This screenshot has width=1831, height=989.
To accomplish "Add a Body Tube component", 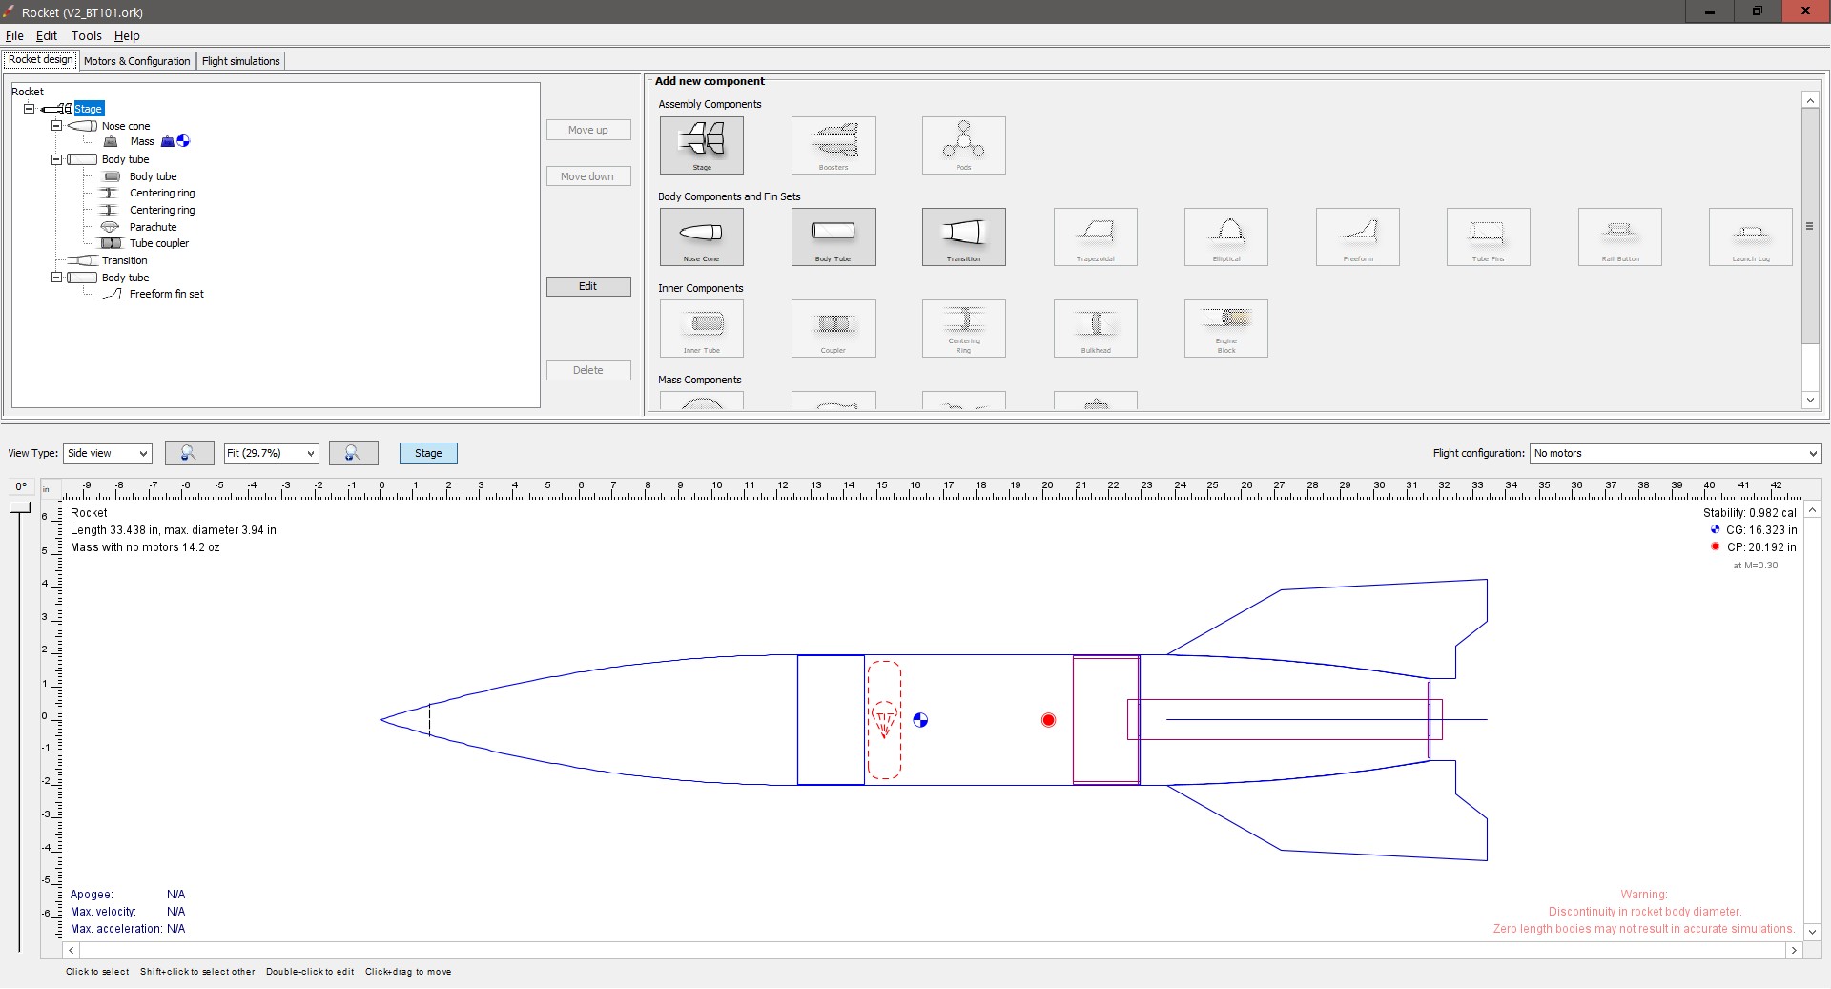I will (833, 237).
